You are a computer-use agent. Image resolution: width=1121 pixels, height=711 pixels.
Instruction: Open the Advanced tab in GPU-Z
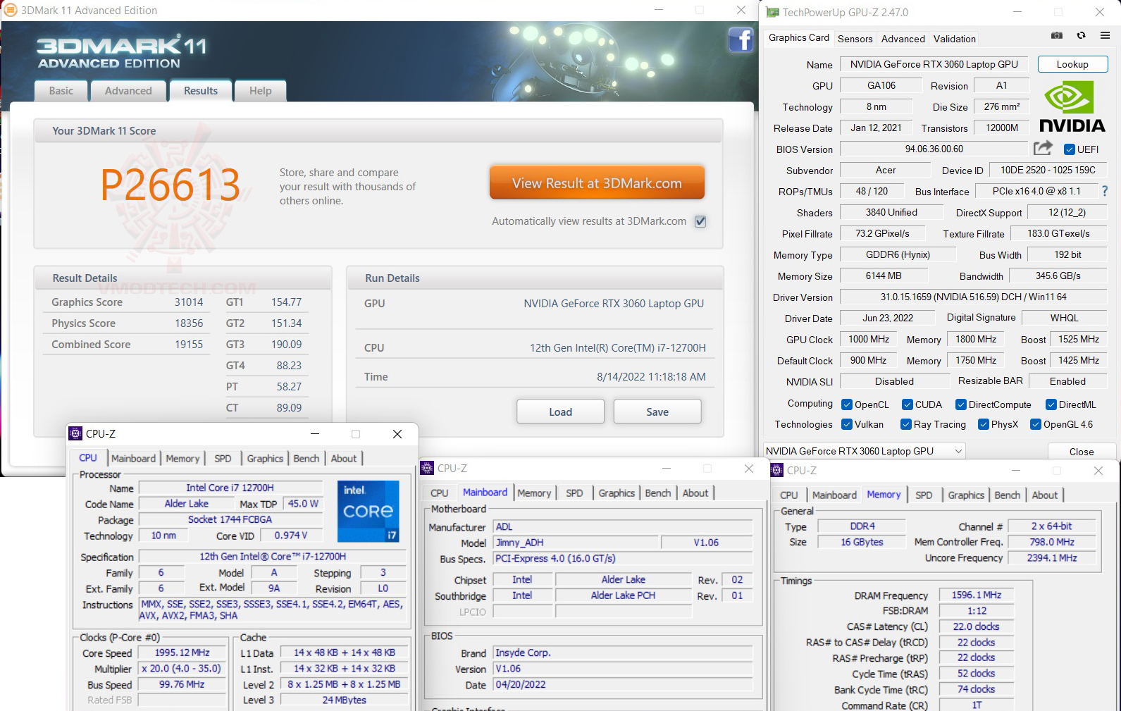[903, 39]
